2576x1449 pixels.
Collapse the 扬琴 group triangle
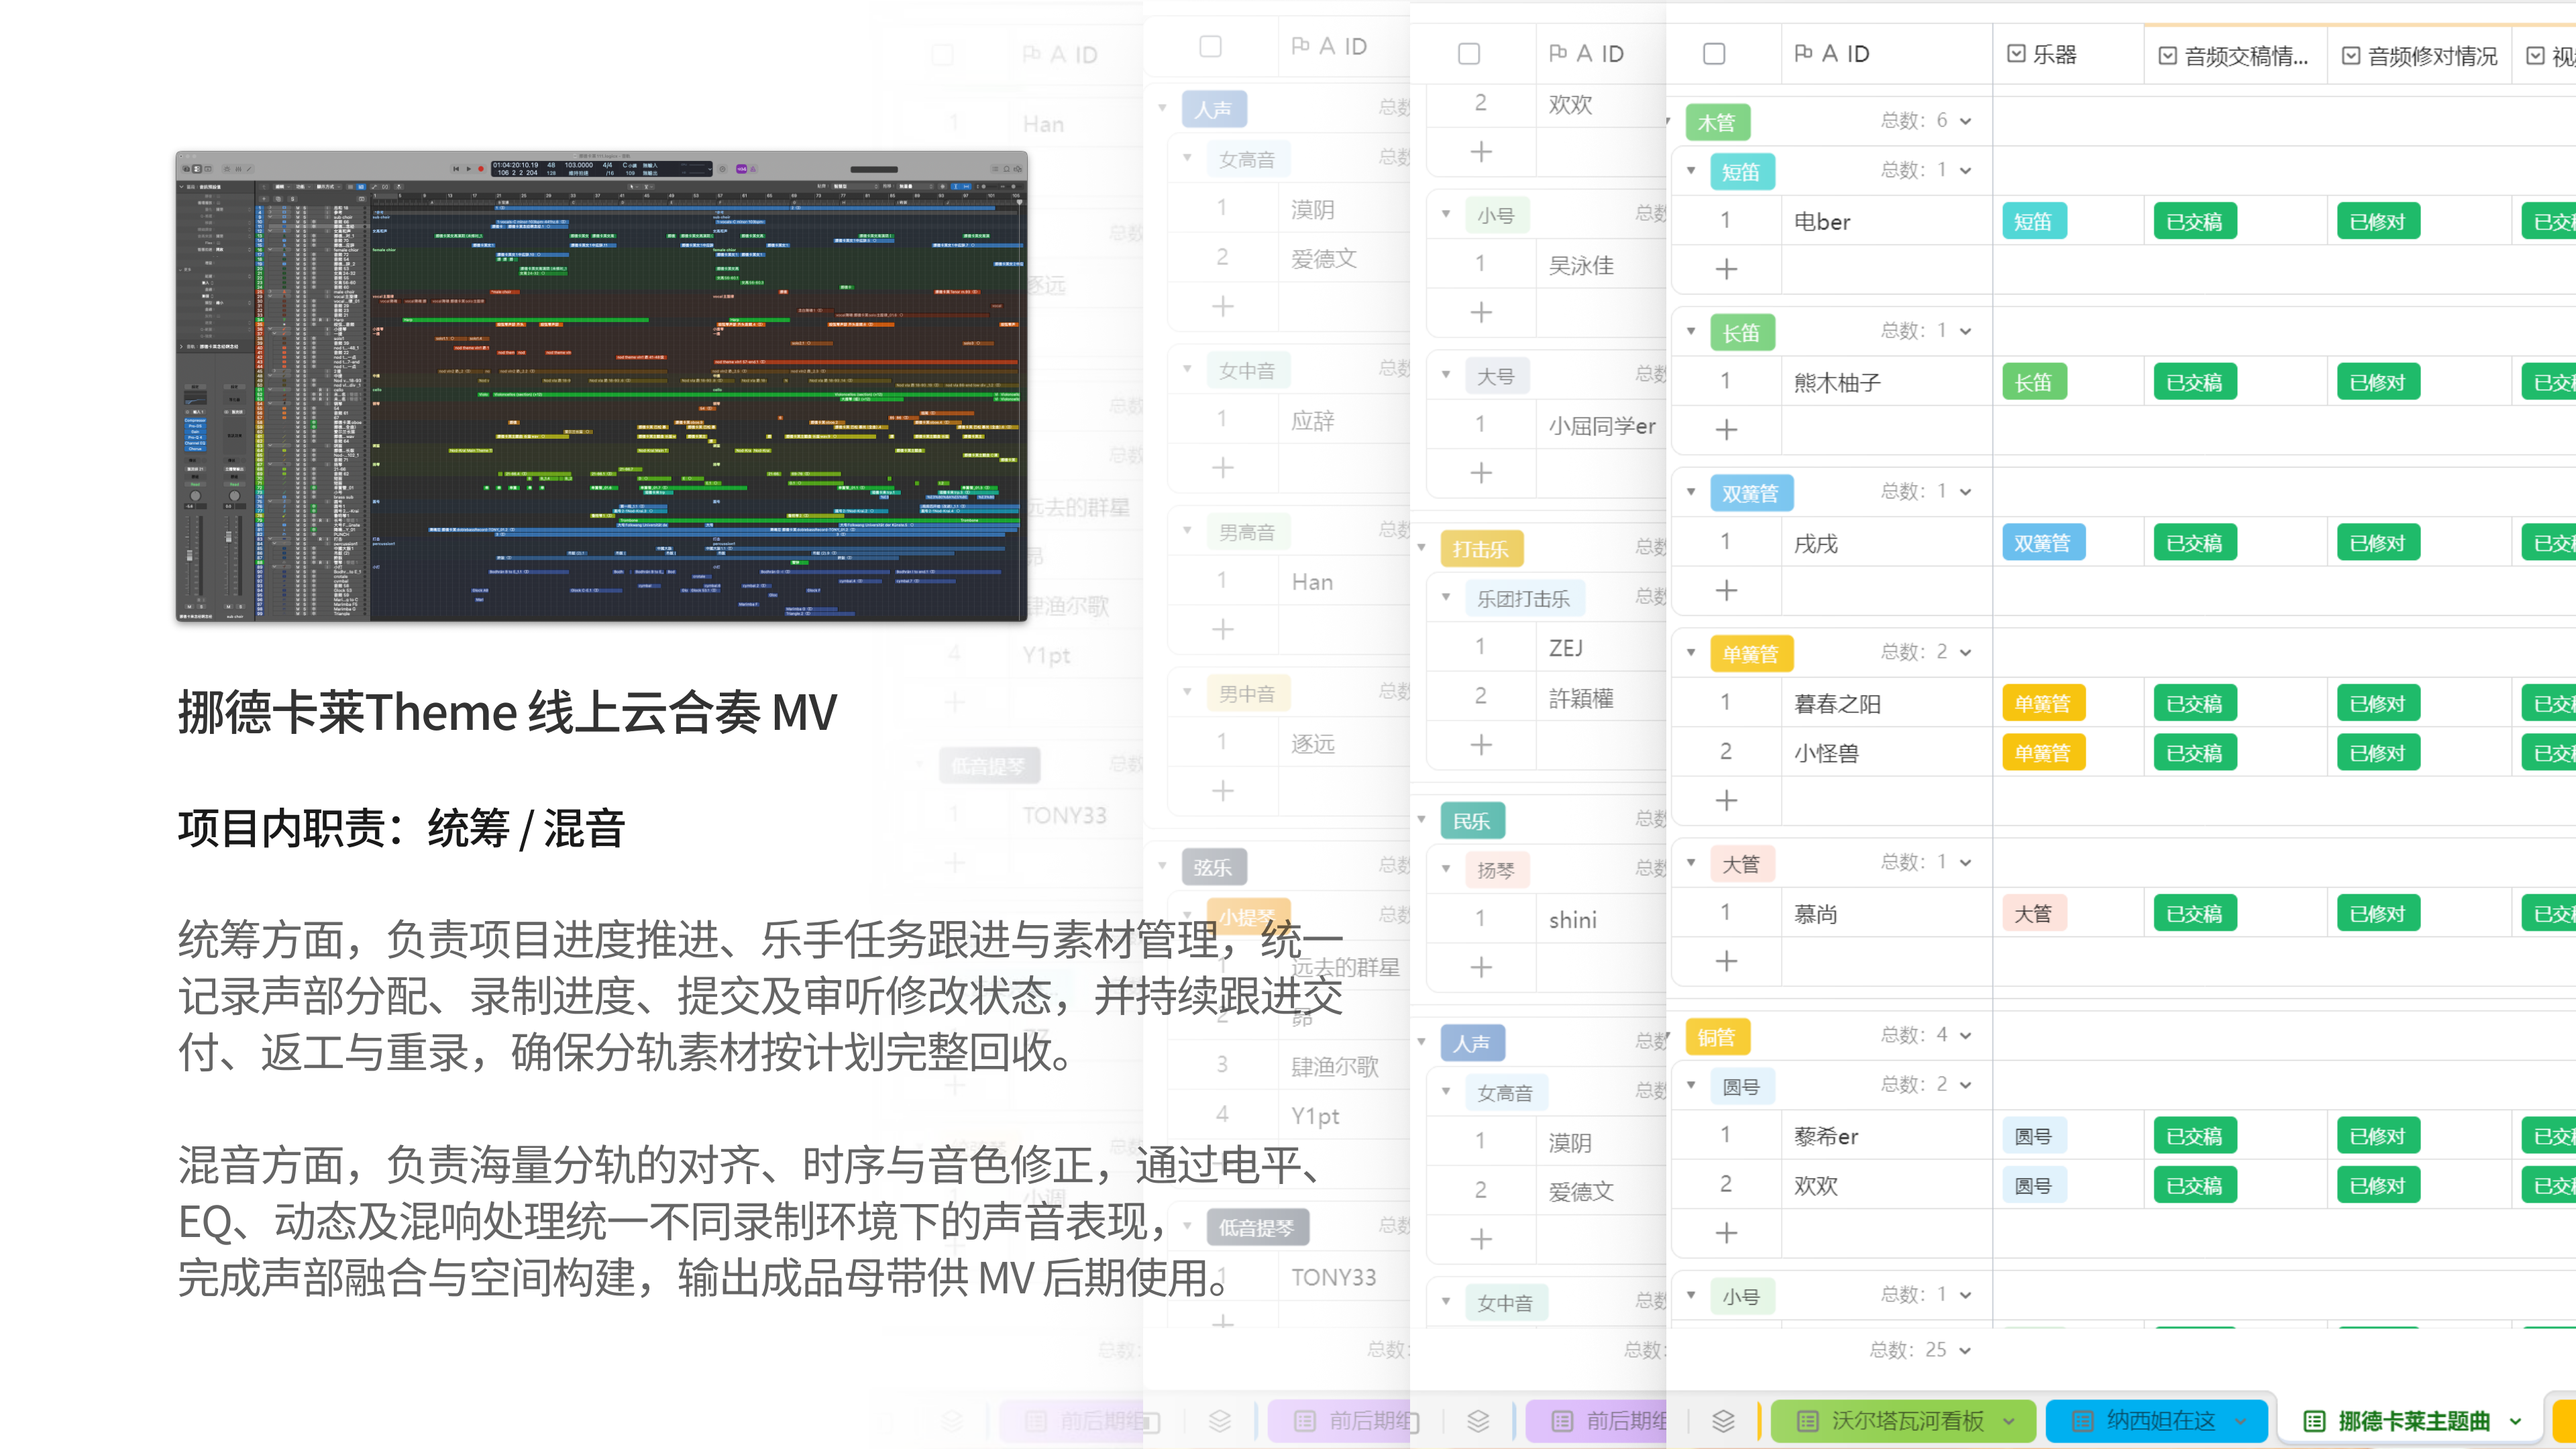pos(1446,869)
